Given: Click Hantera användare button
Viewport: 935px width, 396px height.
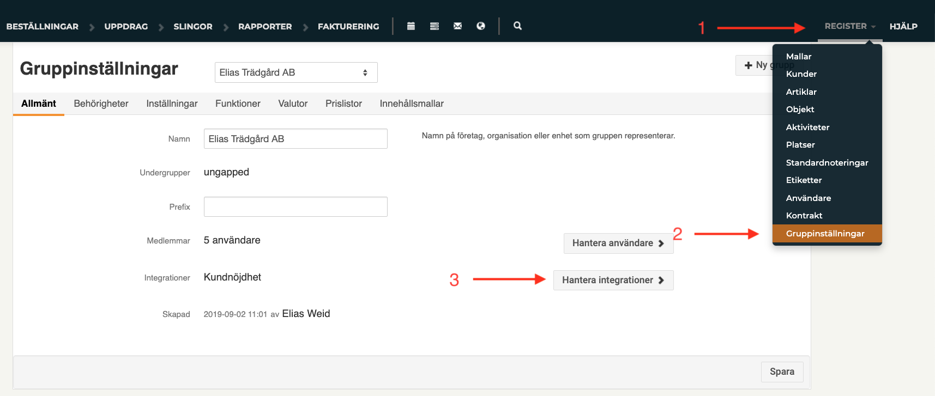Looking at the screenshot, I should [x=619, y=243].
